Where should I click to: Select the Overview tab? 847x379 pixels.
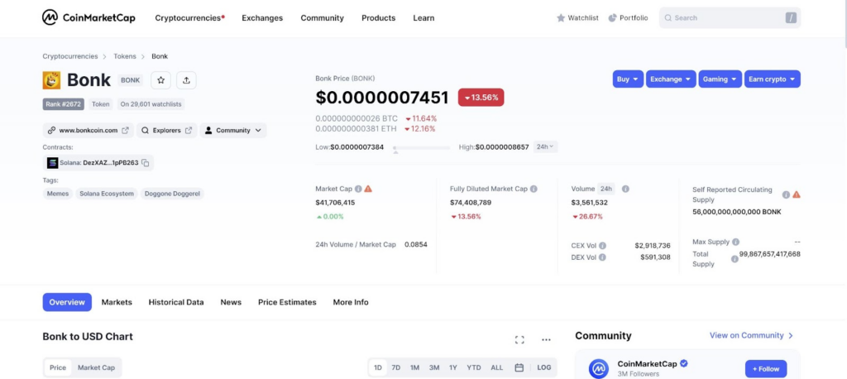pyautogui.click(x=67, y=302)
